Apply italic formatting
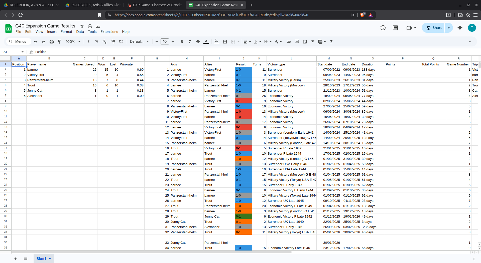This screenshot has height=263, width=481. click(x=190, y=42)
